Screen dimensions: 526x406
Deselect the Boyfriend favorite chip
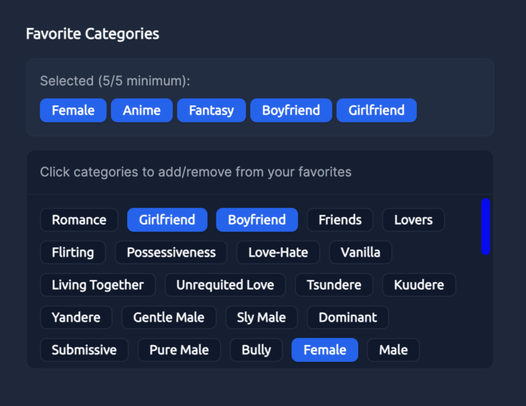pyautogui.click(x=291, y=110)
